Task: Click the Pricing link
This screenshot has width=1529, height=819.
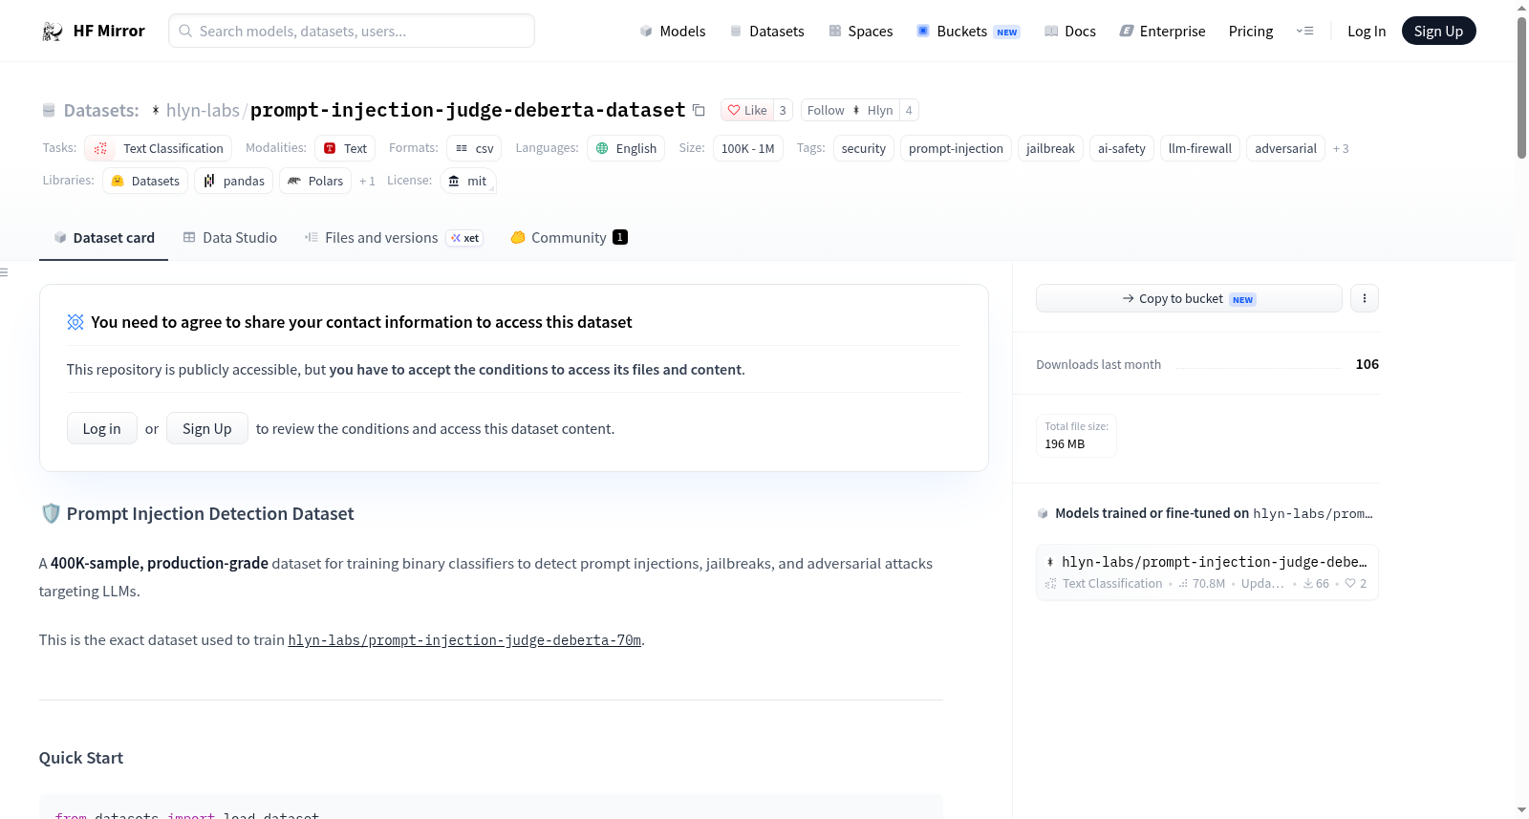Action: [x=1251, y=31]
